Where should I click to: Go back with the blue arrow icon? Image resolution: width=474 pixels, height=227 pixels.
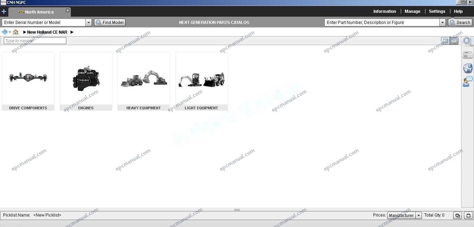pos(5,32)
